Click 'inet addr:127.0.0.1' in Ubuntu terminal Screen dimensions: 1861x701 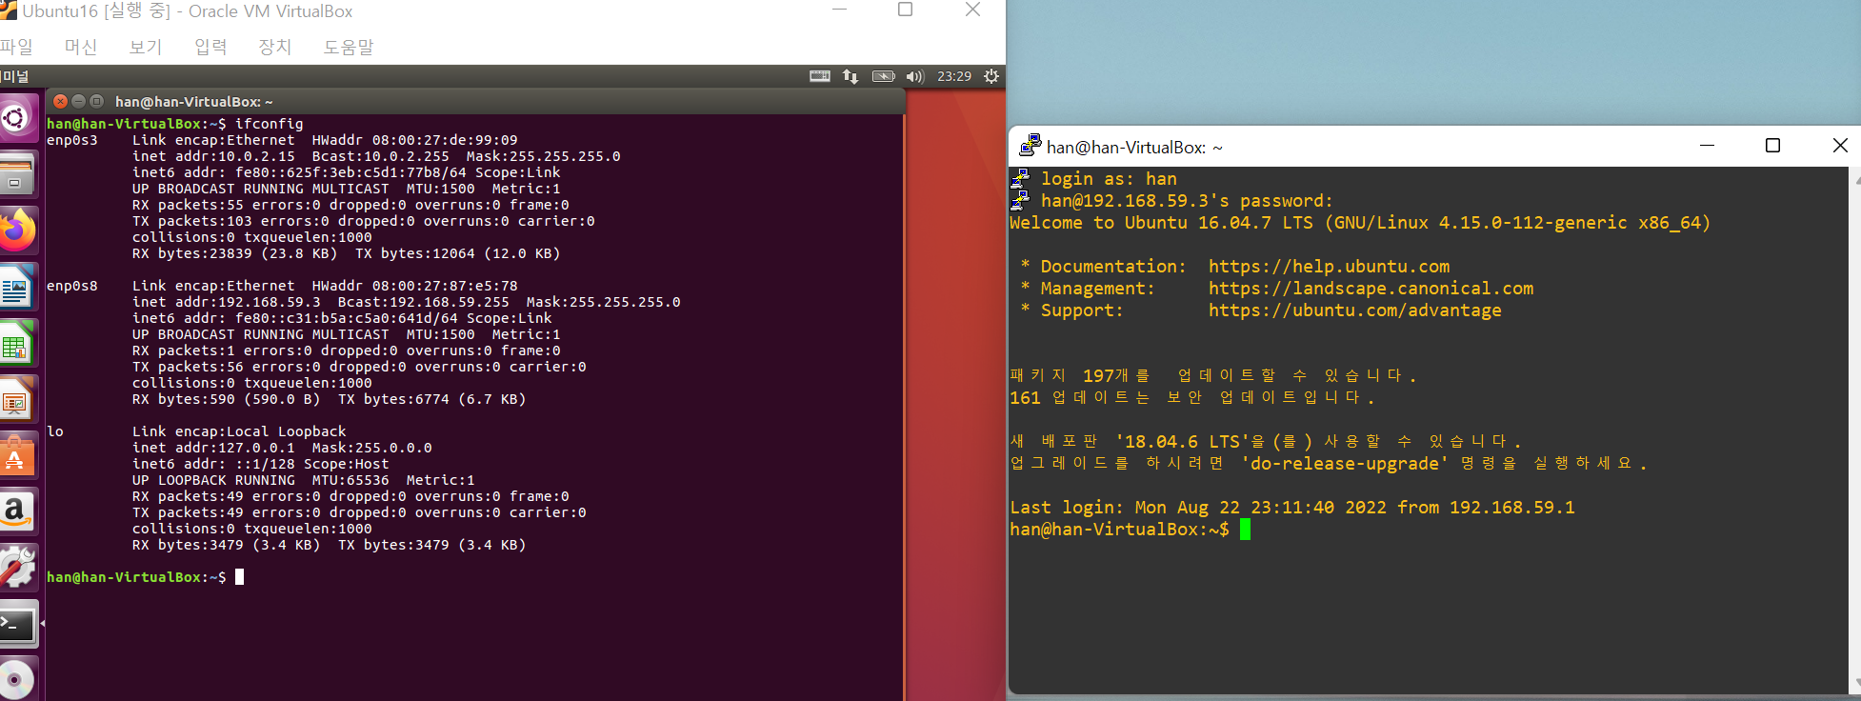point(213,448)
